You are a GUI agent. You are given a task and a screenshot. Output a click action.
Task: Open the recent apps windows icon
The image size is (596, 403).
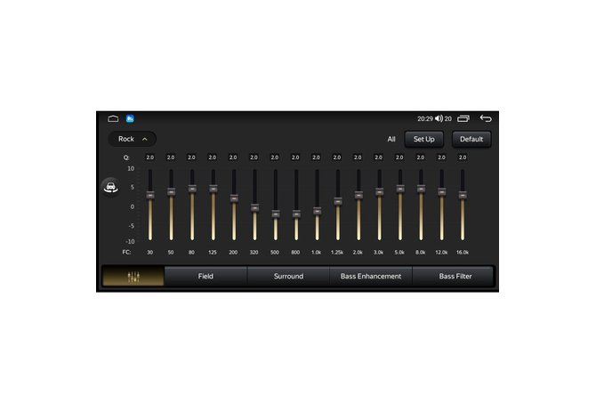463,118
